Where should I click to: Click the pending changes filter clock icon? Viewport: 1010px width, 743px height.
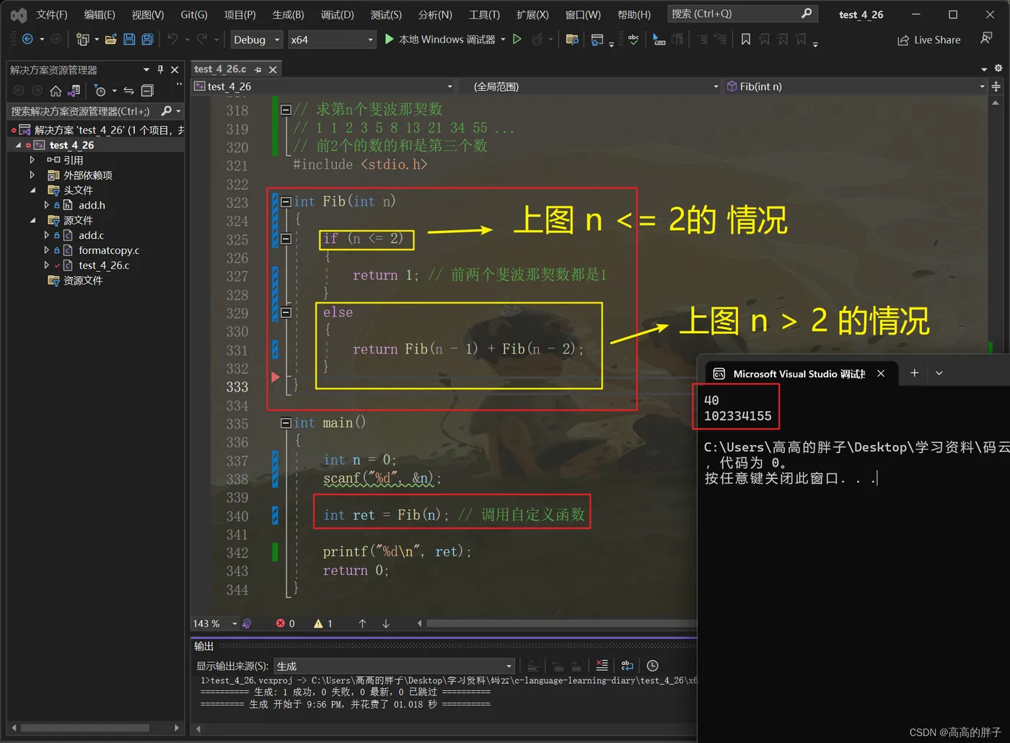(x=100, y=91)
